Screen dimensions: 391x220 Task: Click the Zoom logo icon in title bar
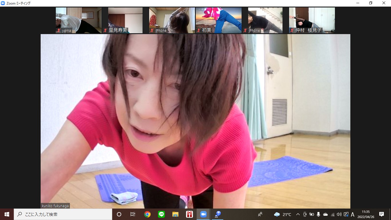pos(3,3)
